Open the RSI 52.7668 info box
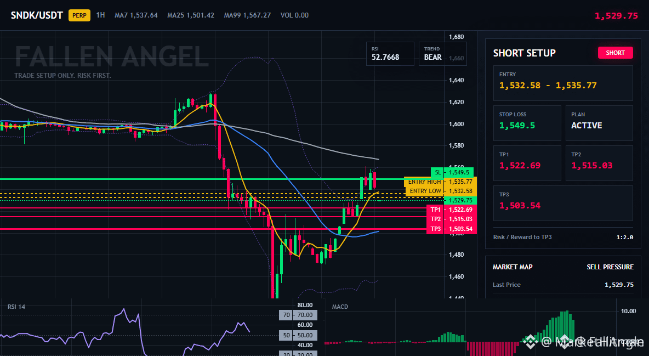 390,54
